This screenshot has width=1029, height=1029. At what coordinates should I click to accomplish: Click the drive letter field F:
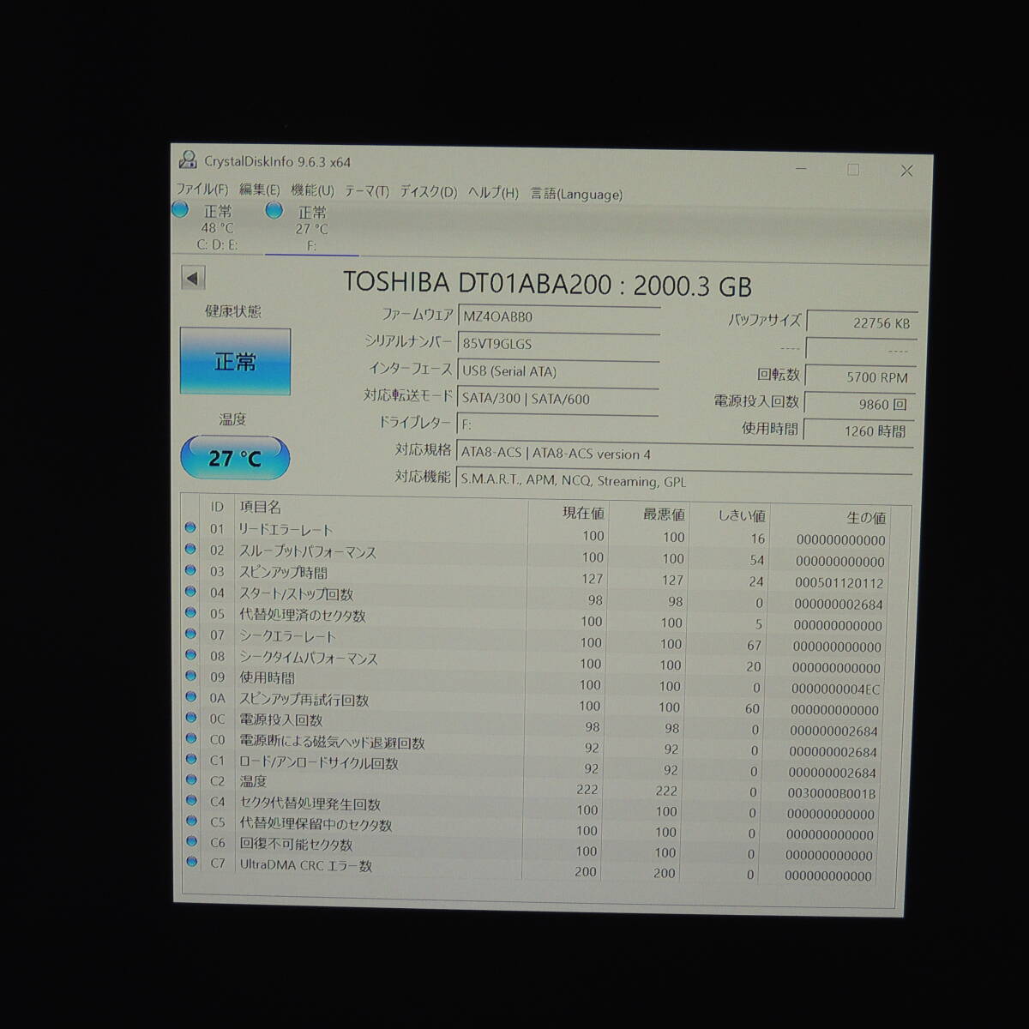click(557, 424)
